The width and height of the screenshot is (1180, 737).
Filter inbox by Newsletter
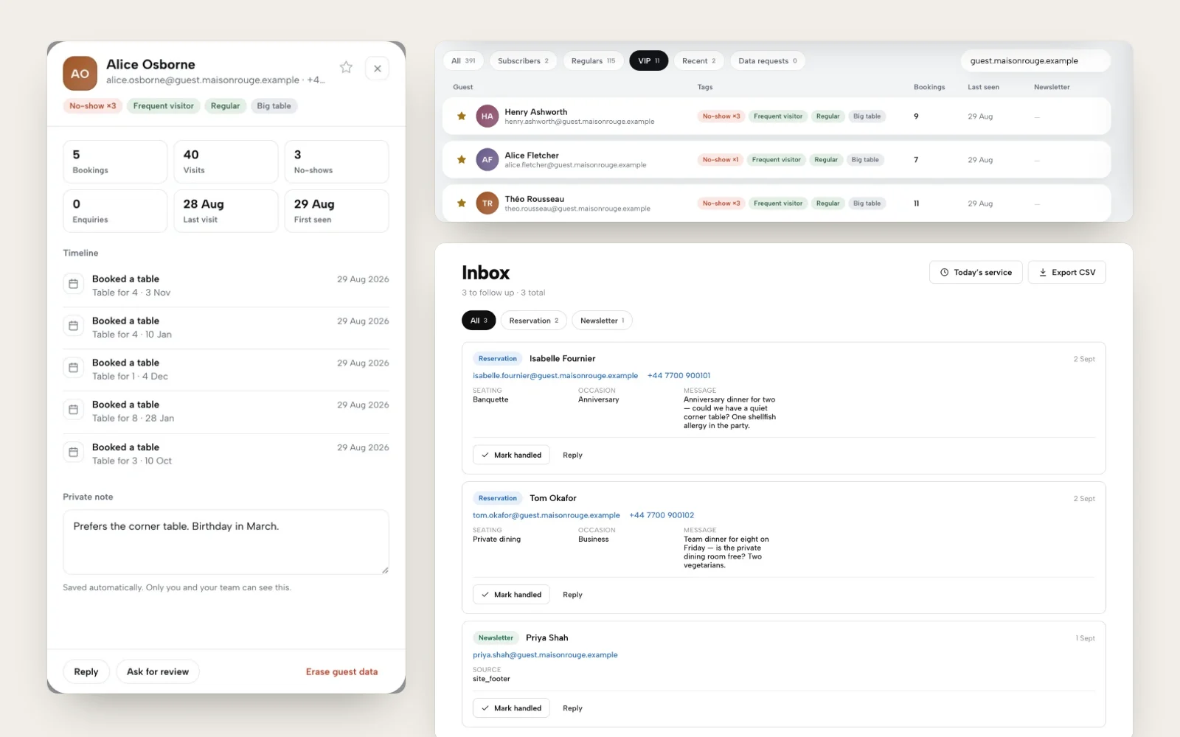(x=603, y=321)
